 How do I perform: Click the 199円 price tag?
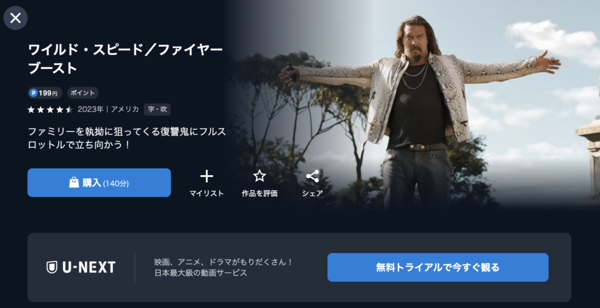click(45, 93)
